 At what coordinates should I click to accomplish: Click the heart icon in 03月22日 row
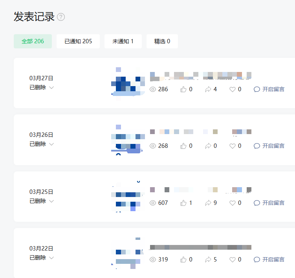(233, 260)
